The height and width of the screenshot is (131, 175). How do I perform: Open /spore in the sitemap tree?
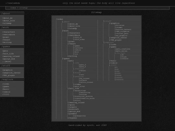[71, 105]
